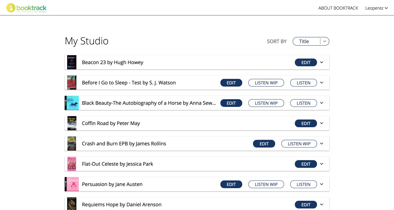Click Listen for Persuasion
394x210 pixels.
tap(303, 184)
